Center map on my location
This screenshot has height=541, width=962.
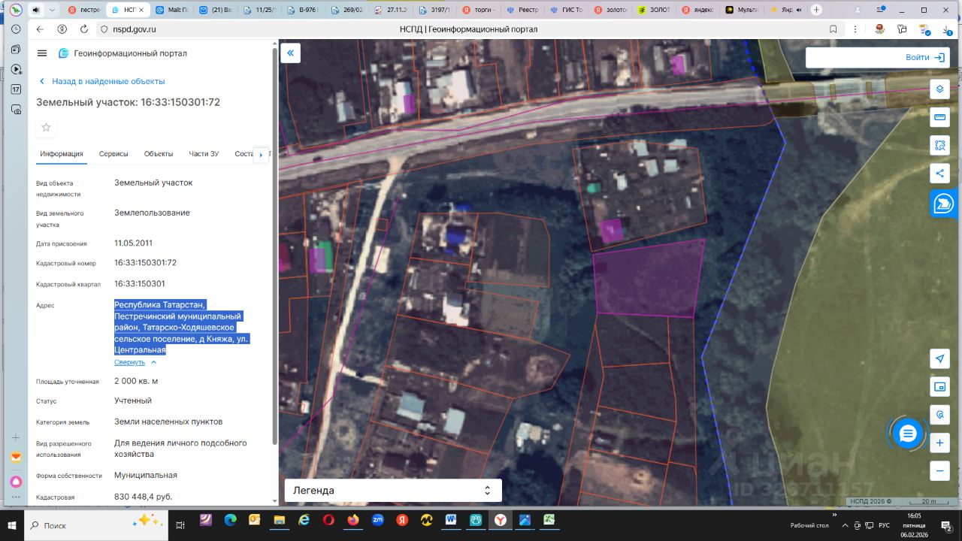pos(939,358)
